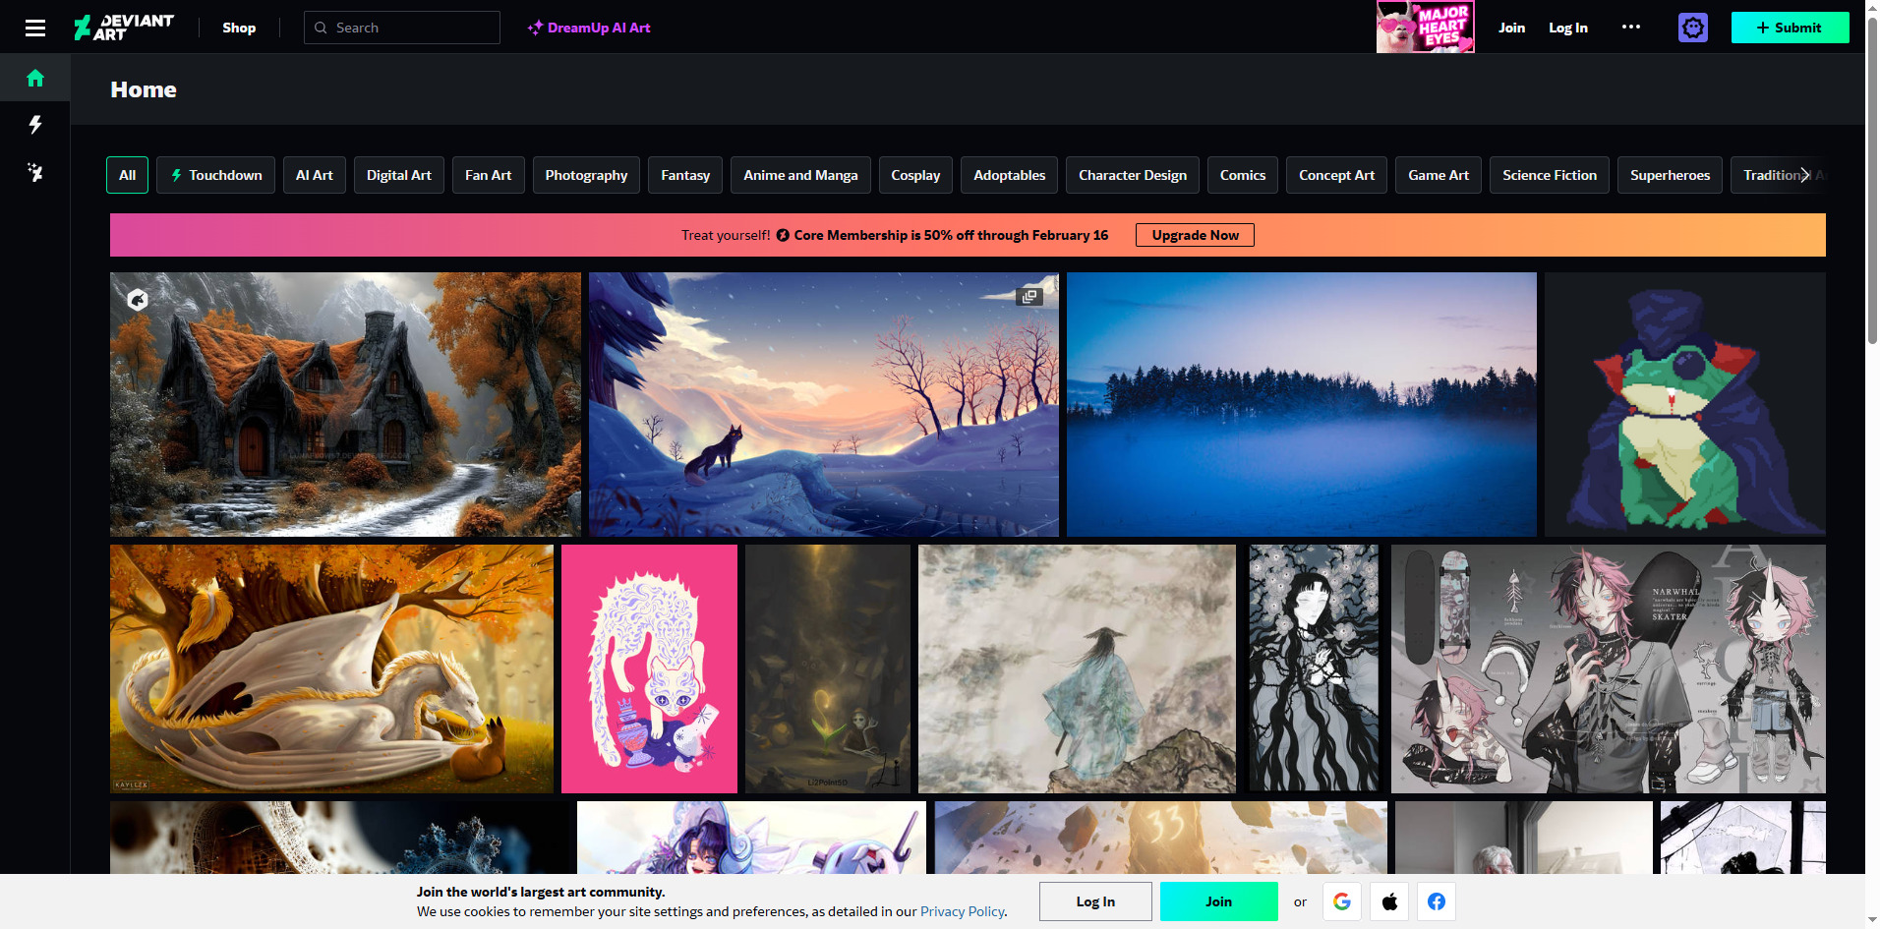Click the DreamUp logo on the cottage thumbnail
This screenshot has height=929, width=1880.
tap(138, 300)
